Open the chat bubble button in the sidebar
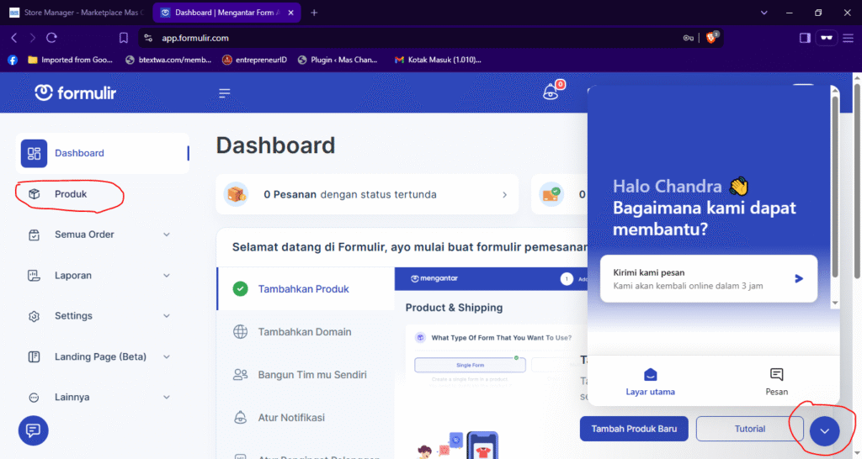862x459 pixels. click(x=33, y=430)
